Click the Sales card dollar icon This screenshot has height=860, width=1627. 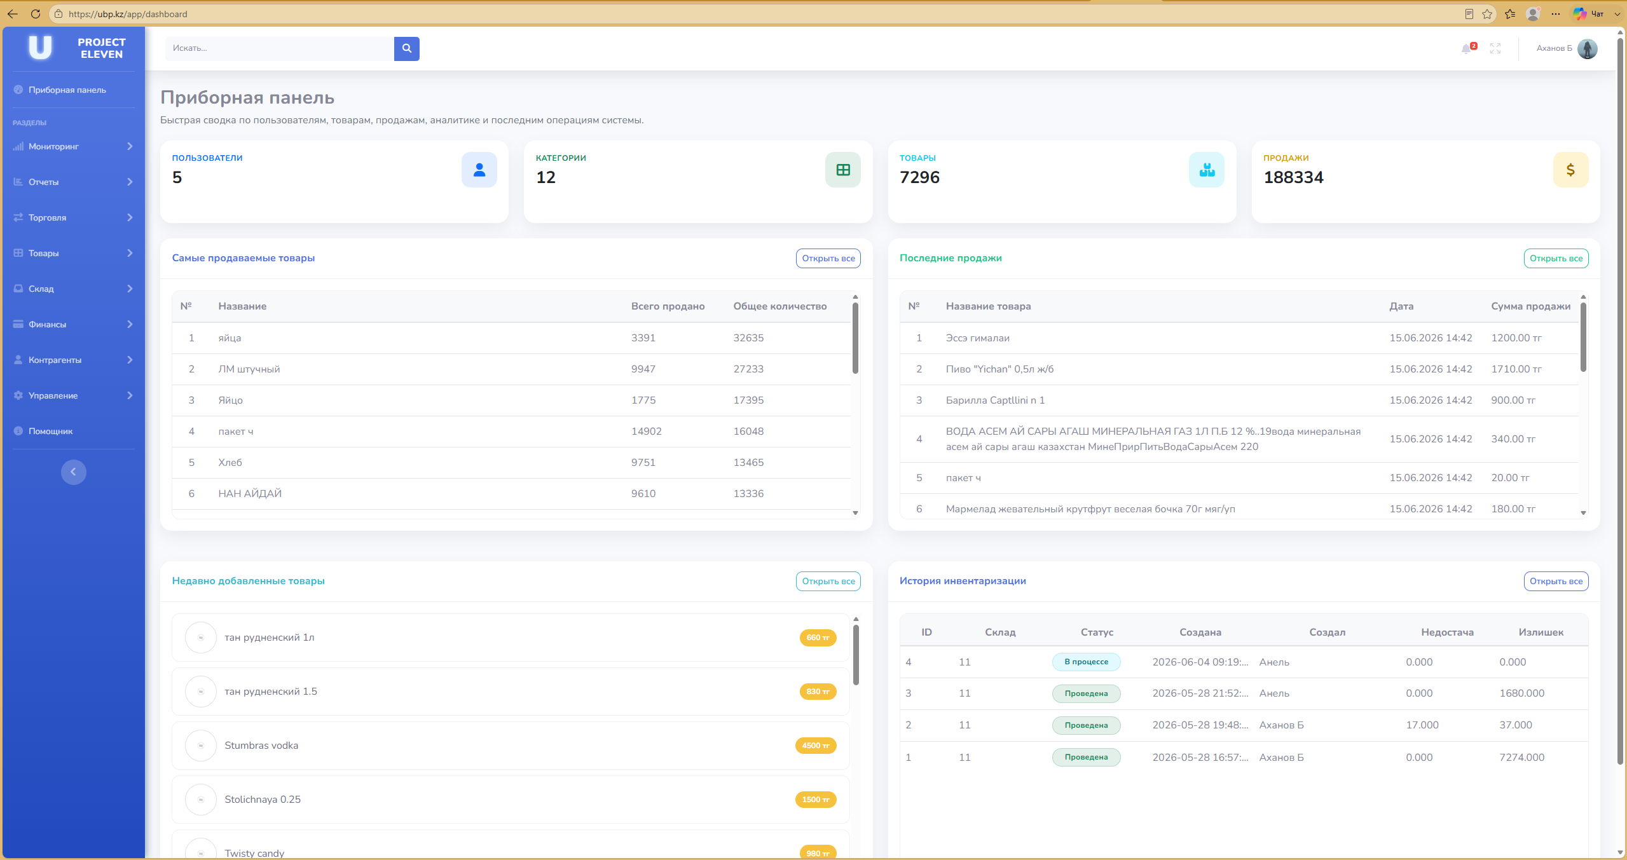point(1570,170)
